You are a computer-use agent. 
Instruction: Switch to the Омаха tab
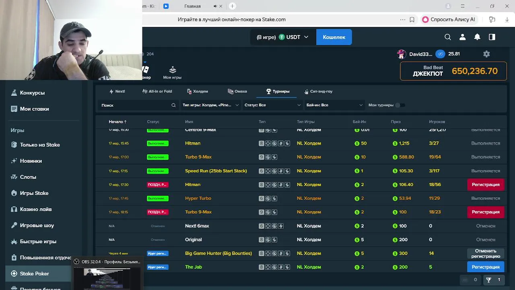[x=237, y=91]
